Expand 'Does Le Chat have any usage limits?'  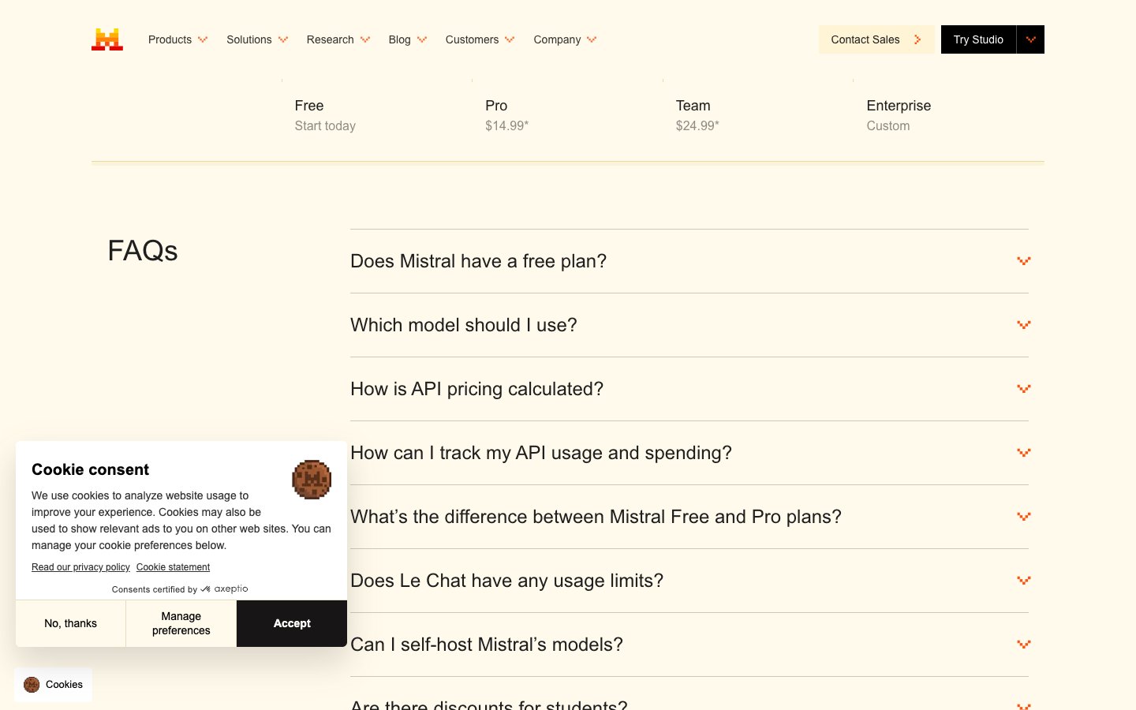(x=506, y=581)
